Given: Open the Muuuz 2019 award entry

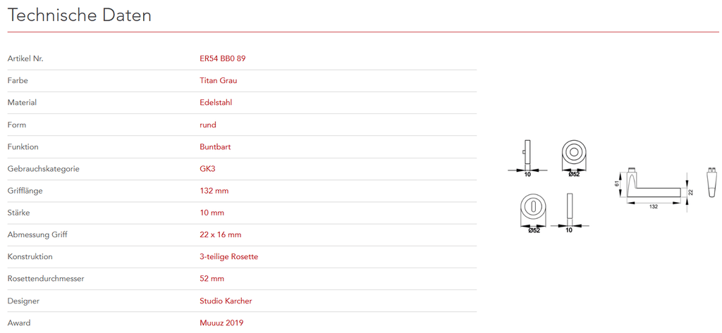Looking at the screenshot, I should 221,323.
